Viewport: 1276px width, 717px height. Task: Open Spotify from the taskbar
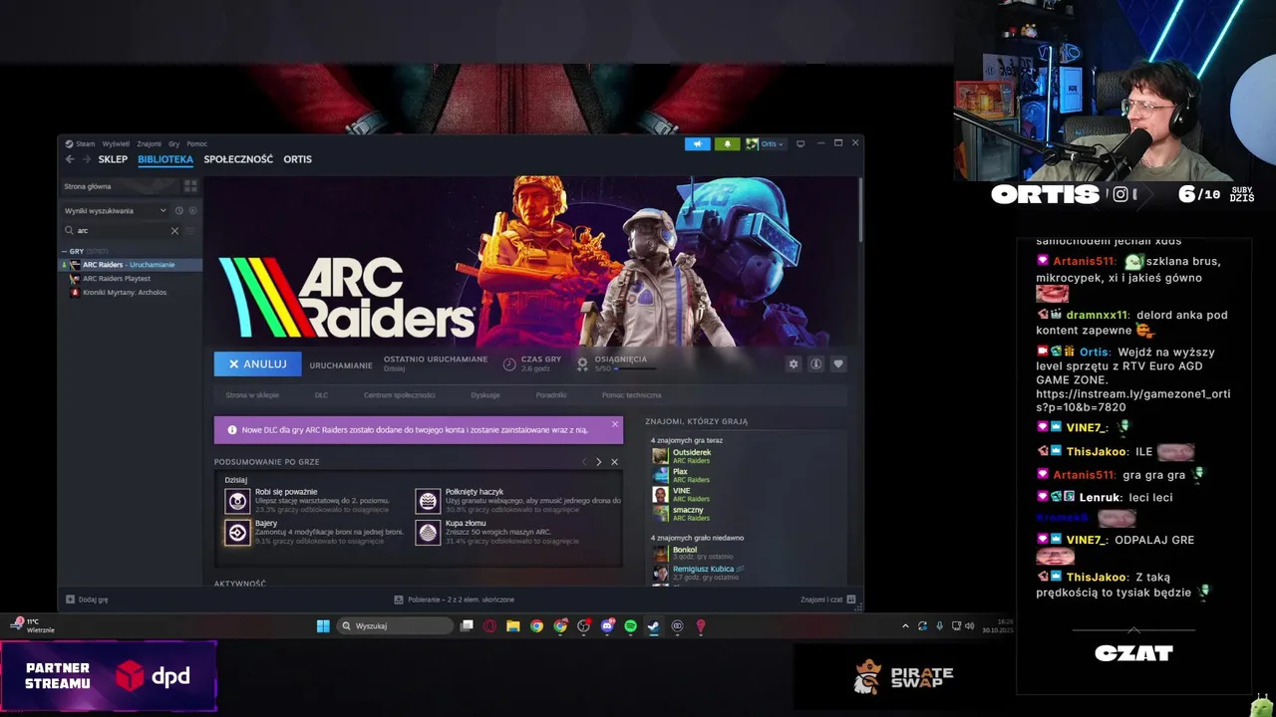click(x=630, y=626)
